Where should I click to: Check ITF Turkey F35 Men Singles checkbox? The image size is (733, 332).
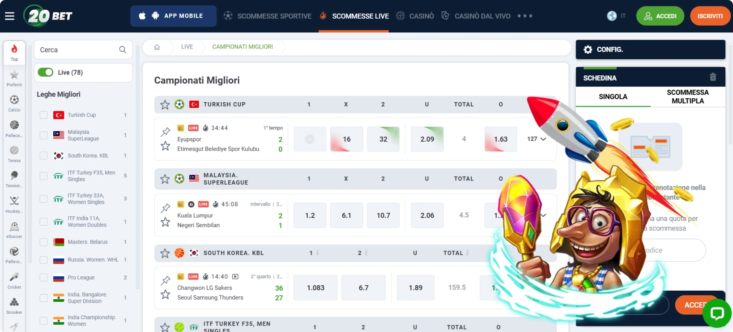click(43, 176)
